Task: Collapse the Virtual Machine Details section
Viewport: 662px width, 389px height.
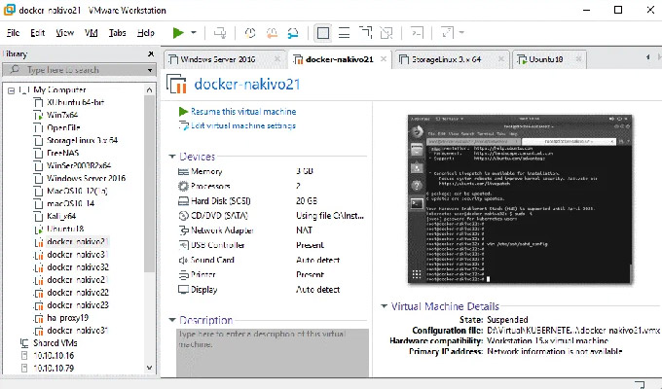Action: coord(384,306)
